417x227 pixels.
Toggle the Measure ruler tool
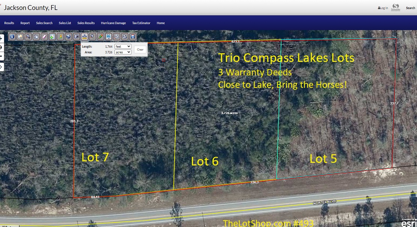tap(84, 37)
